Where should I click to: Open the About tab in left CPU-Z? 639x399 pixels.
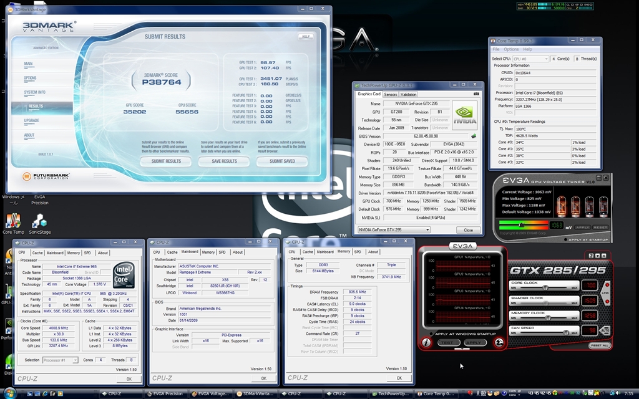(103, 253)
